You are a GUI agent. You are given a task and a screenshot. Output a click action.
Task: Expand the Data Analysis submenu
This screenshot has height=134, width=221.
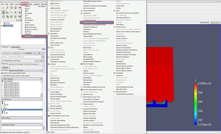tap(35, 25)
